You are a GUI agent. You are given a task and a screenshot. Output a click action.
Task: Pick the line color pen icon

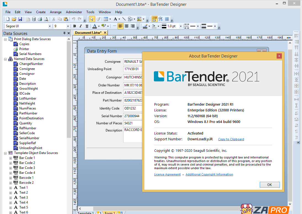(x=145, y=26)
